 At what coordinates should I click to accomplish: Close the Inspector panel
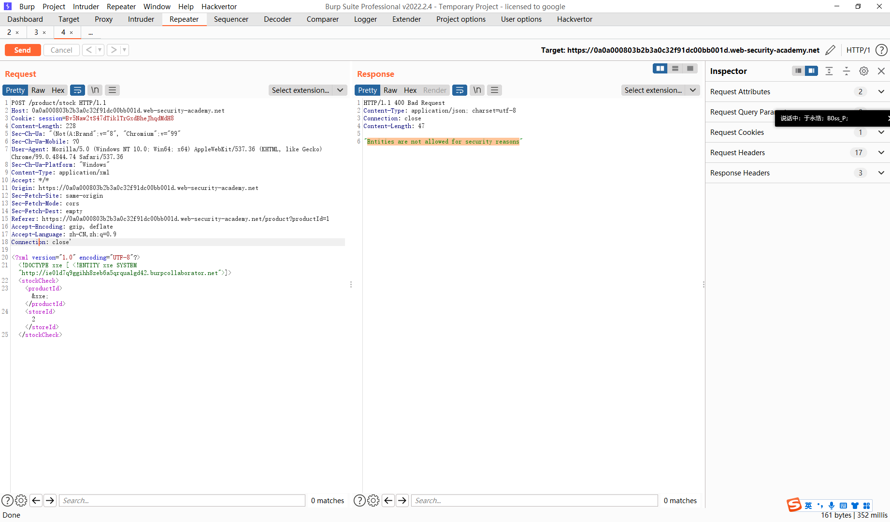point(881,71)
